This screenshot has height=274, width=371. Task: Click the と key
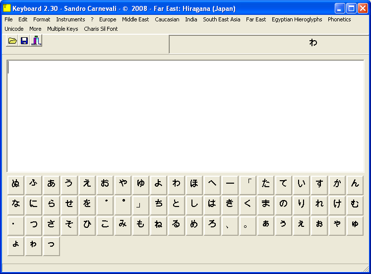(176, 205)
